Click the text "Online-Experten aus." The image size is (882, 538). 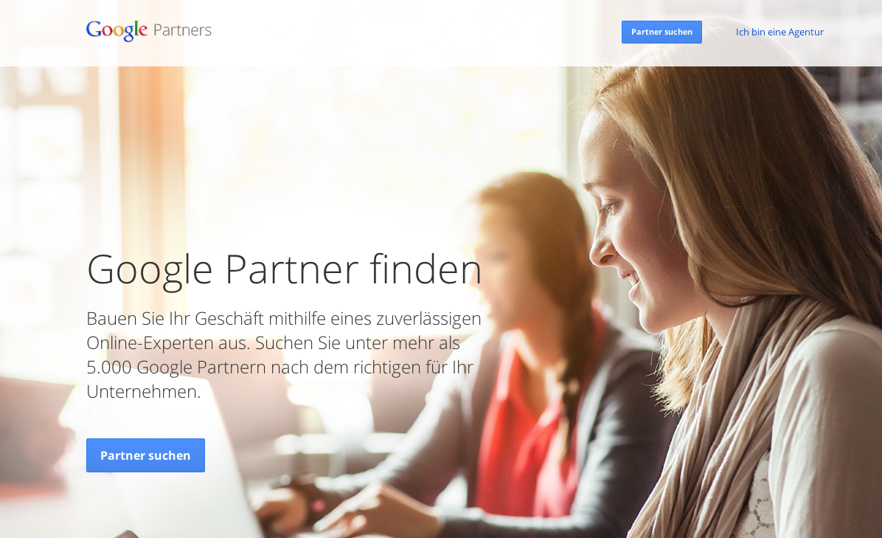[x=168, y=342]
